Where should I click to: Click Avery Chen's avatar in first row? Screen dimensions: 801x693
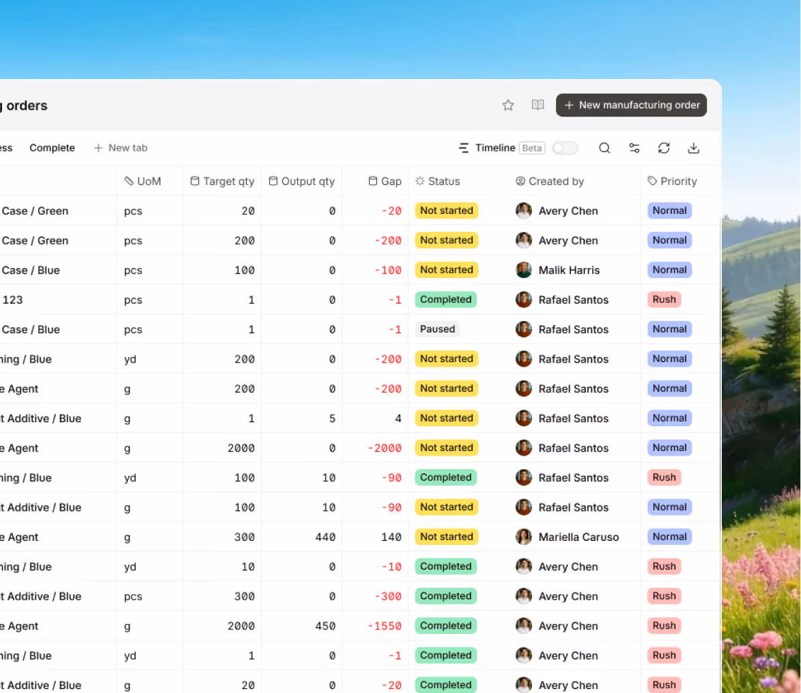point(524,210)
